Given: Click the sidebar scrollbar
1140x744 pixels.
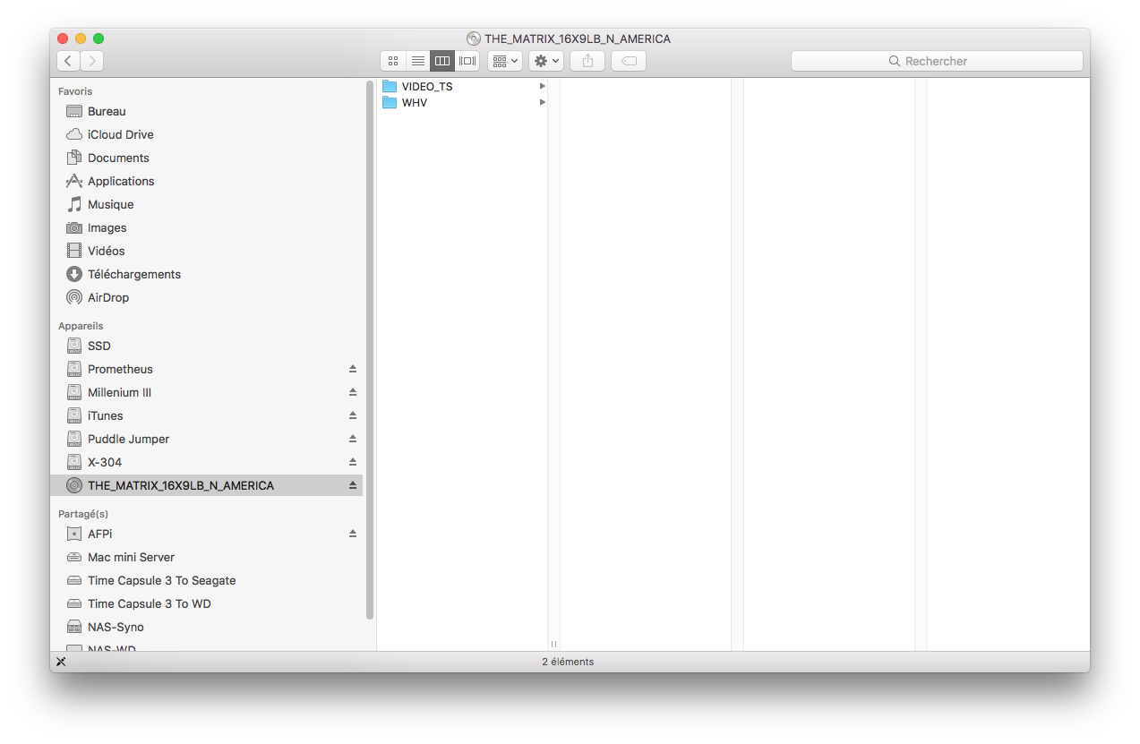Looking at the screenshot, I should pos(370,349).
